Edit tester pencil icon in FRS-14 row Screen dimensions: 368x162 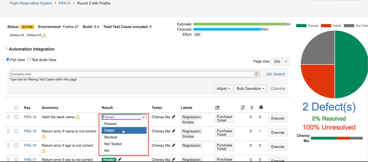173,117
